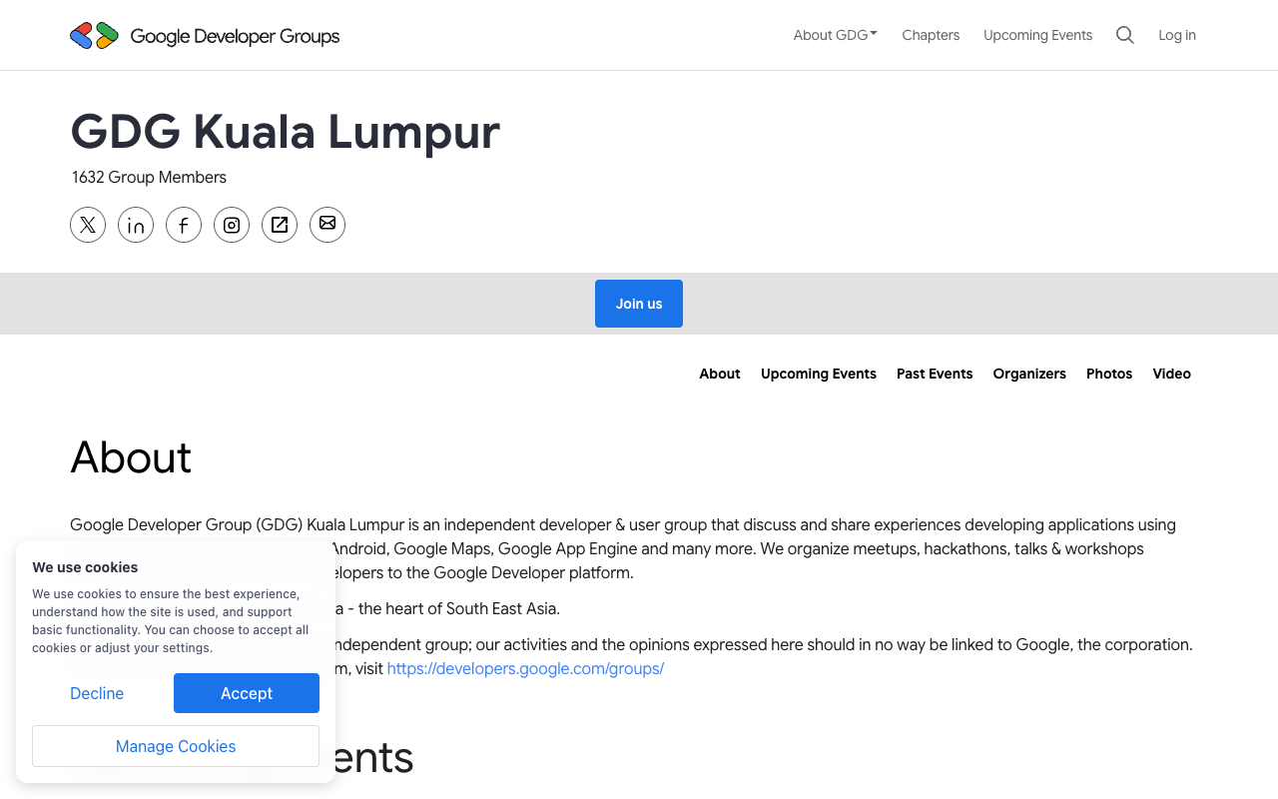This screenshot has height=799, width=1278.
Task: Switch to the Past Events section
Action: point(935,374)
